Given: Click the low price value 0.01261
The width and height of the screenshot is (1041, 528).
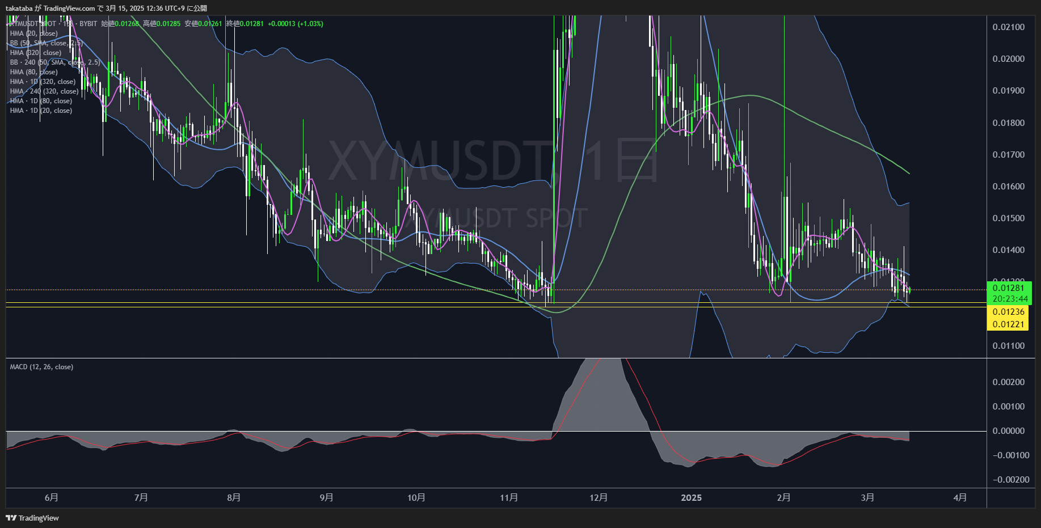Looking at the screenshot, I should [210, 24].
